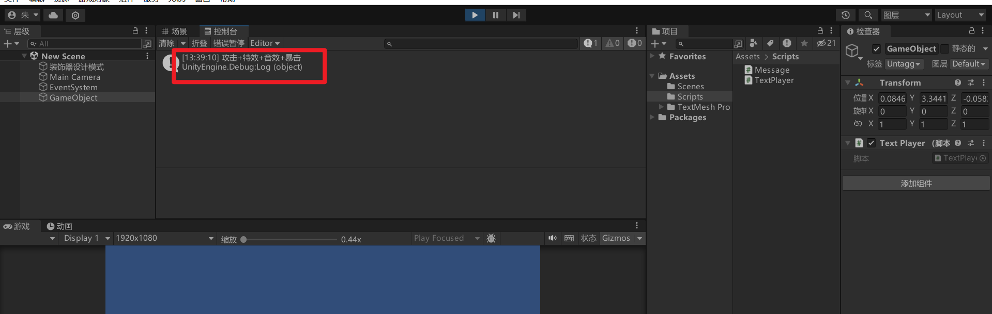Open the clear options dropdown arrow
This screenshot has width=992, height=314.
183,43
